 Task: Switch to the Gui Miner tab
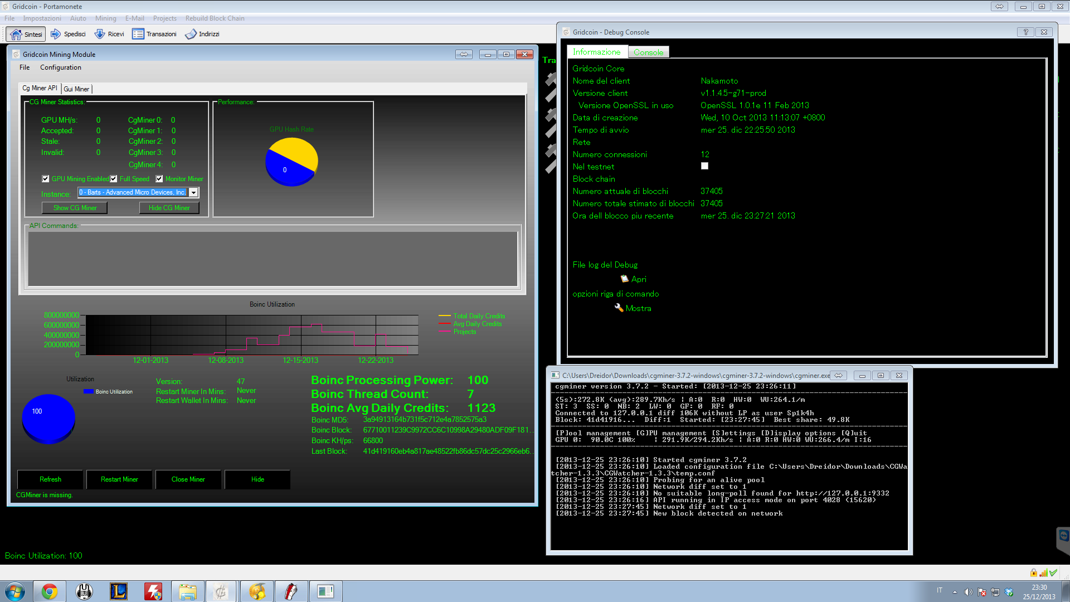tap(76, 89)
